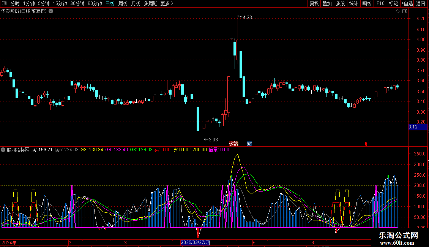This screenshot has width=429, height=247.
Task: Click the 3.03 low price marker
Action: coord(213,139)
